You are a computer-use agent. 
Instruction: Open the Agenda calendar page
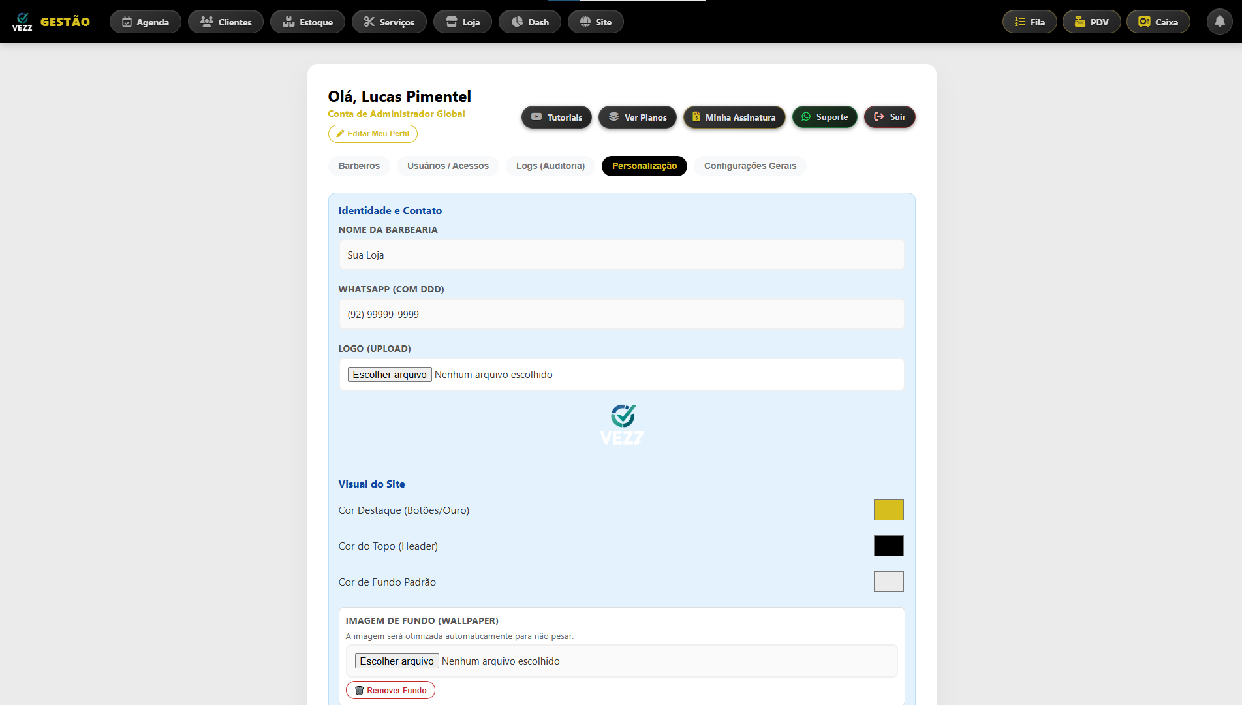[x=145, y=22]
